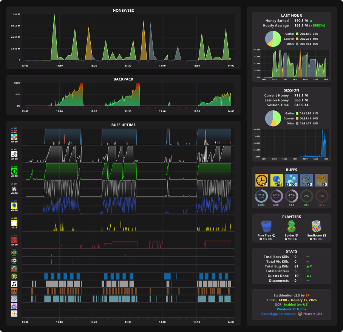Click the clock buff icon marked x3
343x332 pixels.
click(262, 180)
